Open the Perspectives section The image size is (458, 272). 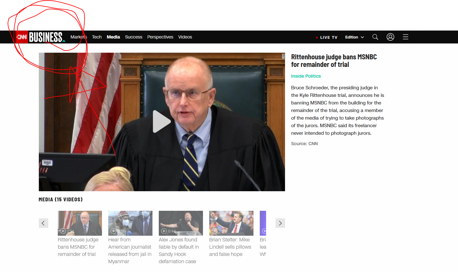[x=160, y=37]
